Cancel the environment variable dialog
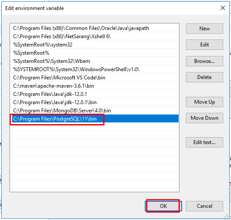231x220 pixels. (204, 206)
